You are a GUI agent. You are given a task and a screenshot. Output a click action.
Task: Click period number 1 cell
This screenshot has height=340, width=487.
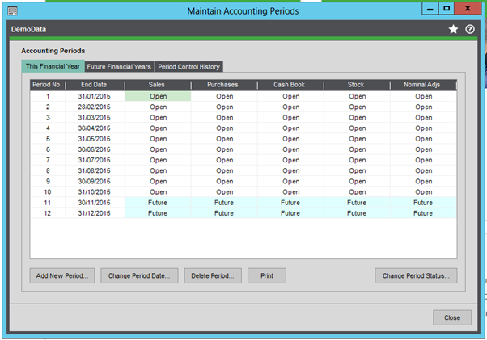tap(48, 96)
